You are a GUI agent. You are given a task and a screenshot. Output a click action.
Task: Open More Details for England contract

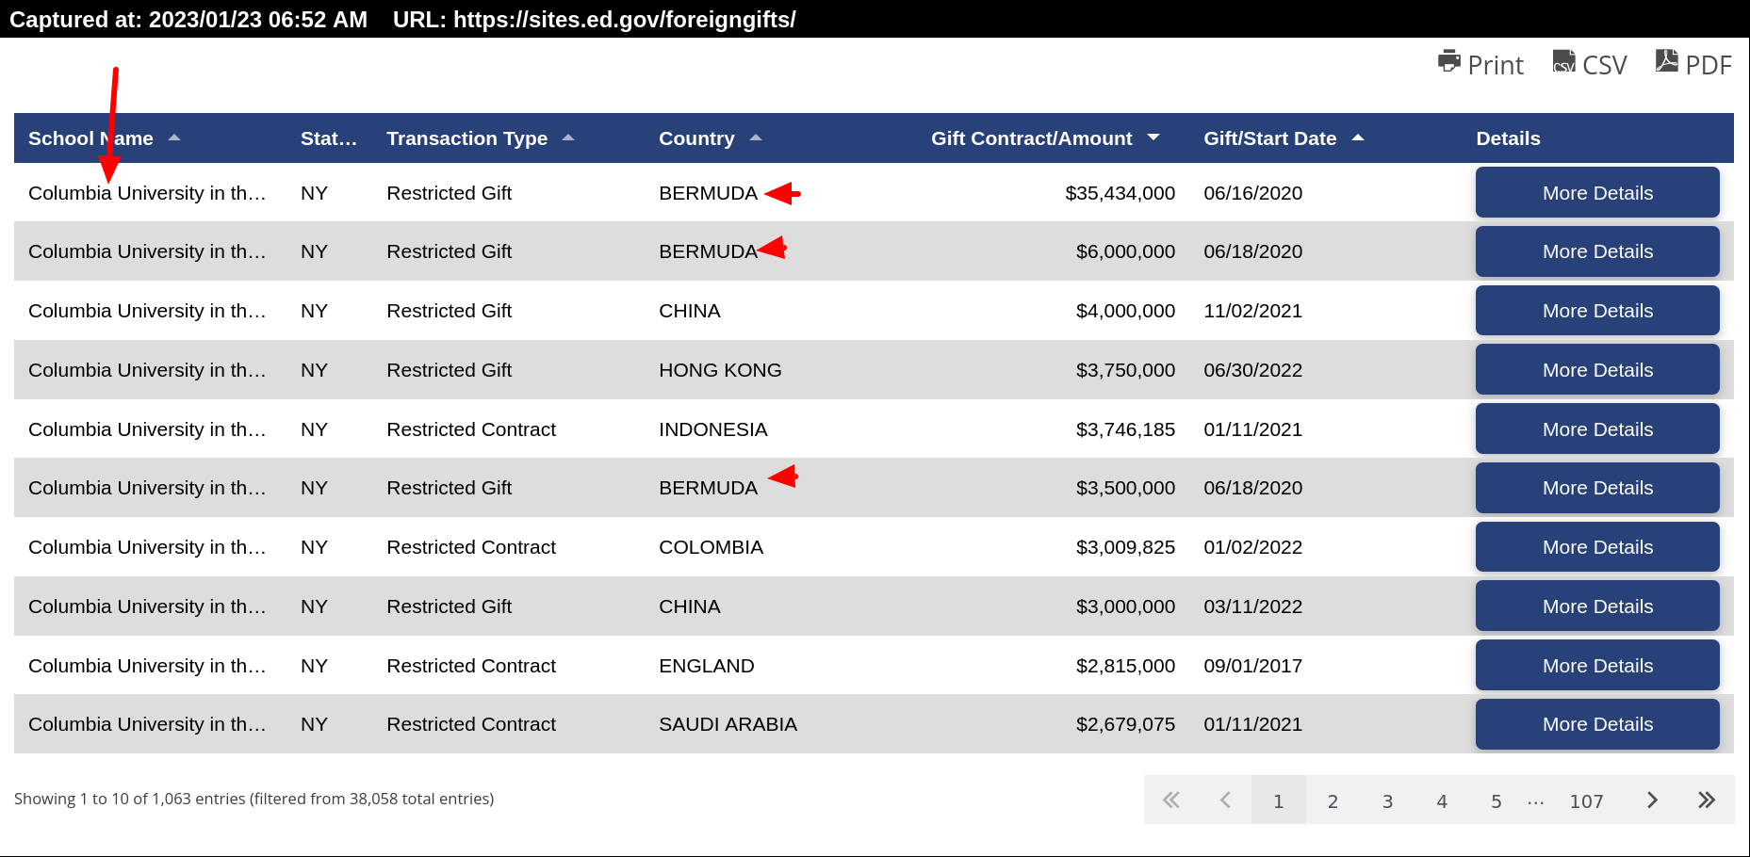[1597, 665]
